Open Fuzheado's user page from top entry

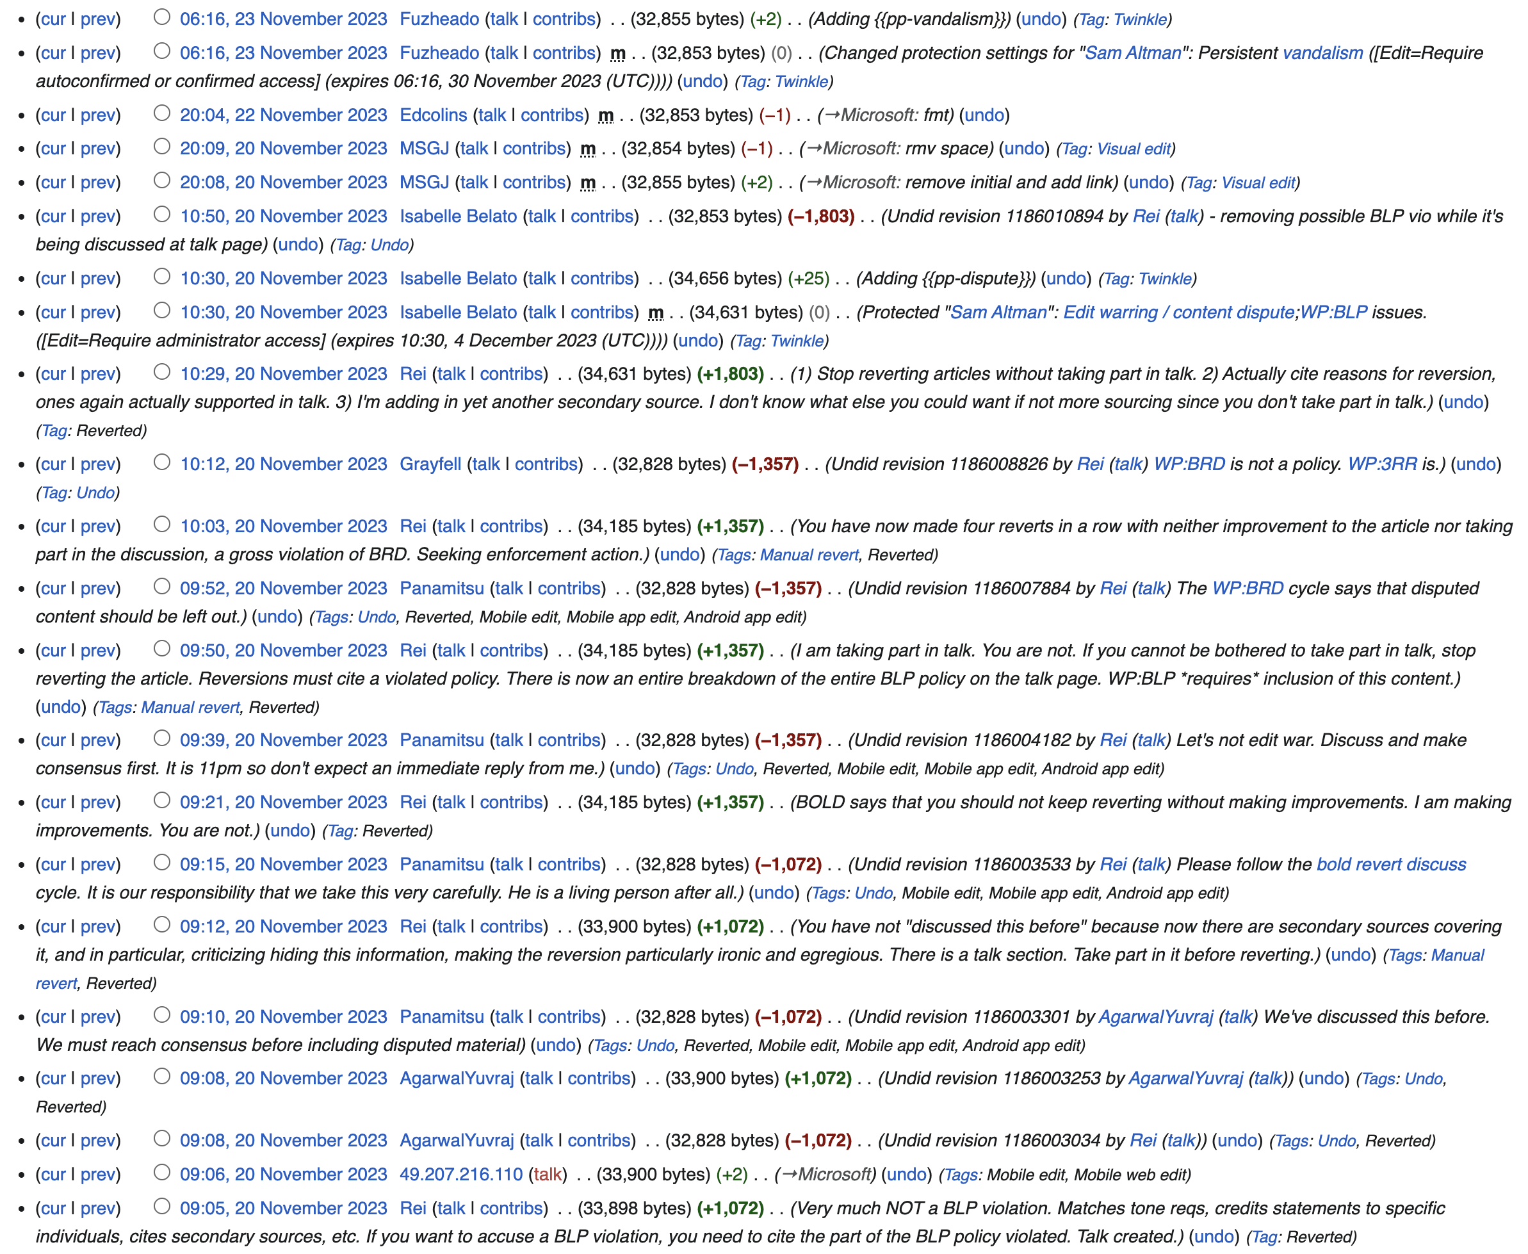click(x=439, y=19)
